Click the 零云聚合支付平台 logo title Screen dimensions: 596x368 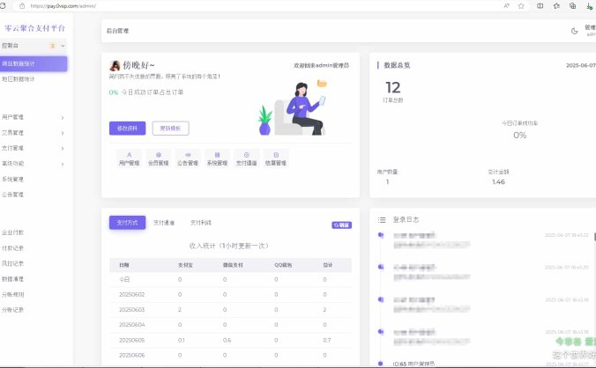coord(34,28)
